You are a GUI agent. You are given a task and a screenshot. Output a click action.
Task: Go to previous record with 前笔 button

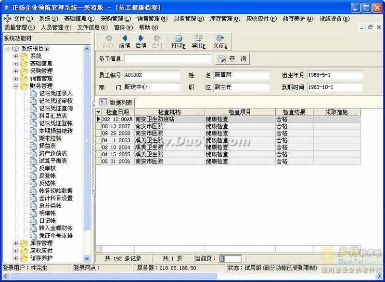(x=124, y=41)
